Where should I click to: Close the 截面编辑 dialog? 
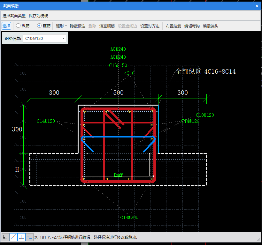point(257,6)
